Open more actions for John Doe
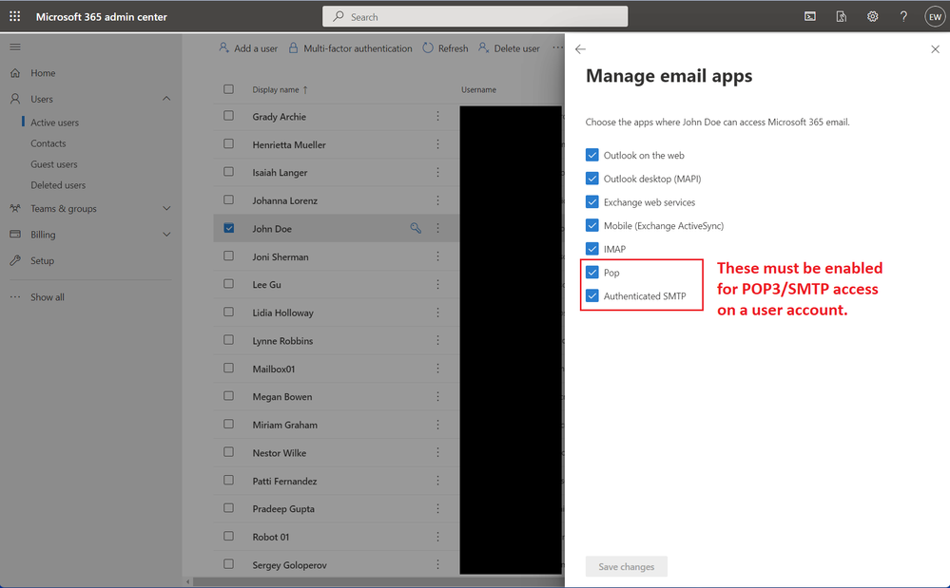The width and height of the screenshot is (950, 588). 438,228
